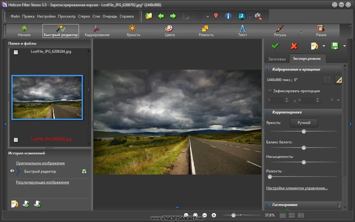Toggle Зафиксировать пропорции checkbox
The width and height of the screenshot is (355, 222).
270,91
